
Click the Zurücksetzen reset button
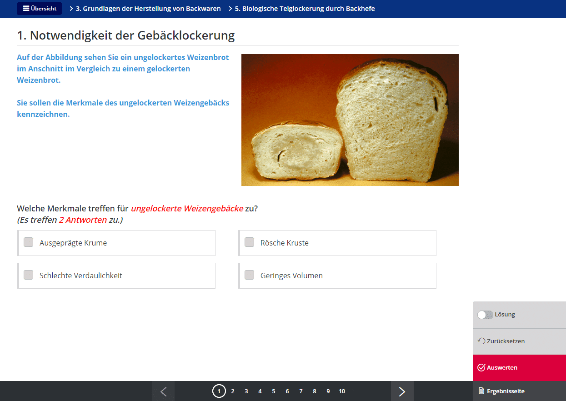click(x=501, y=341)
